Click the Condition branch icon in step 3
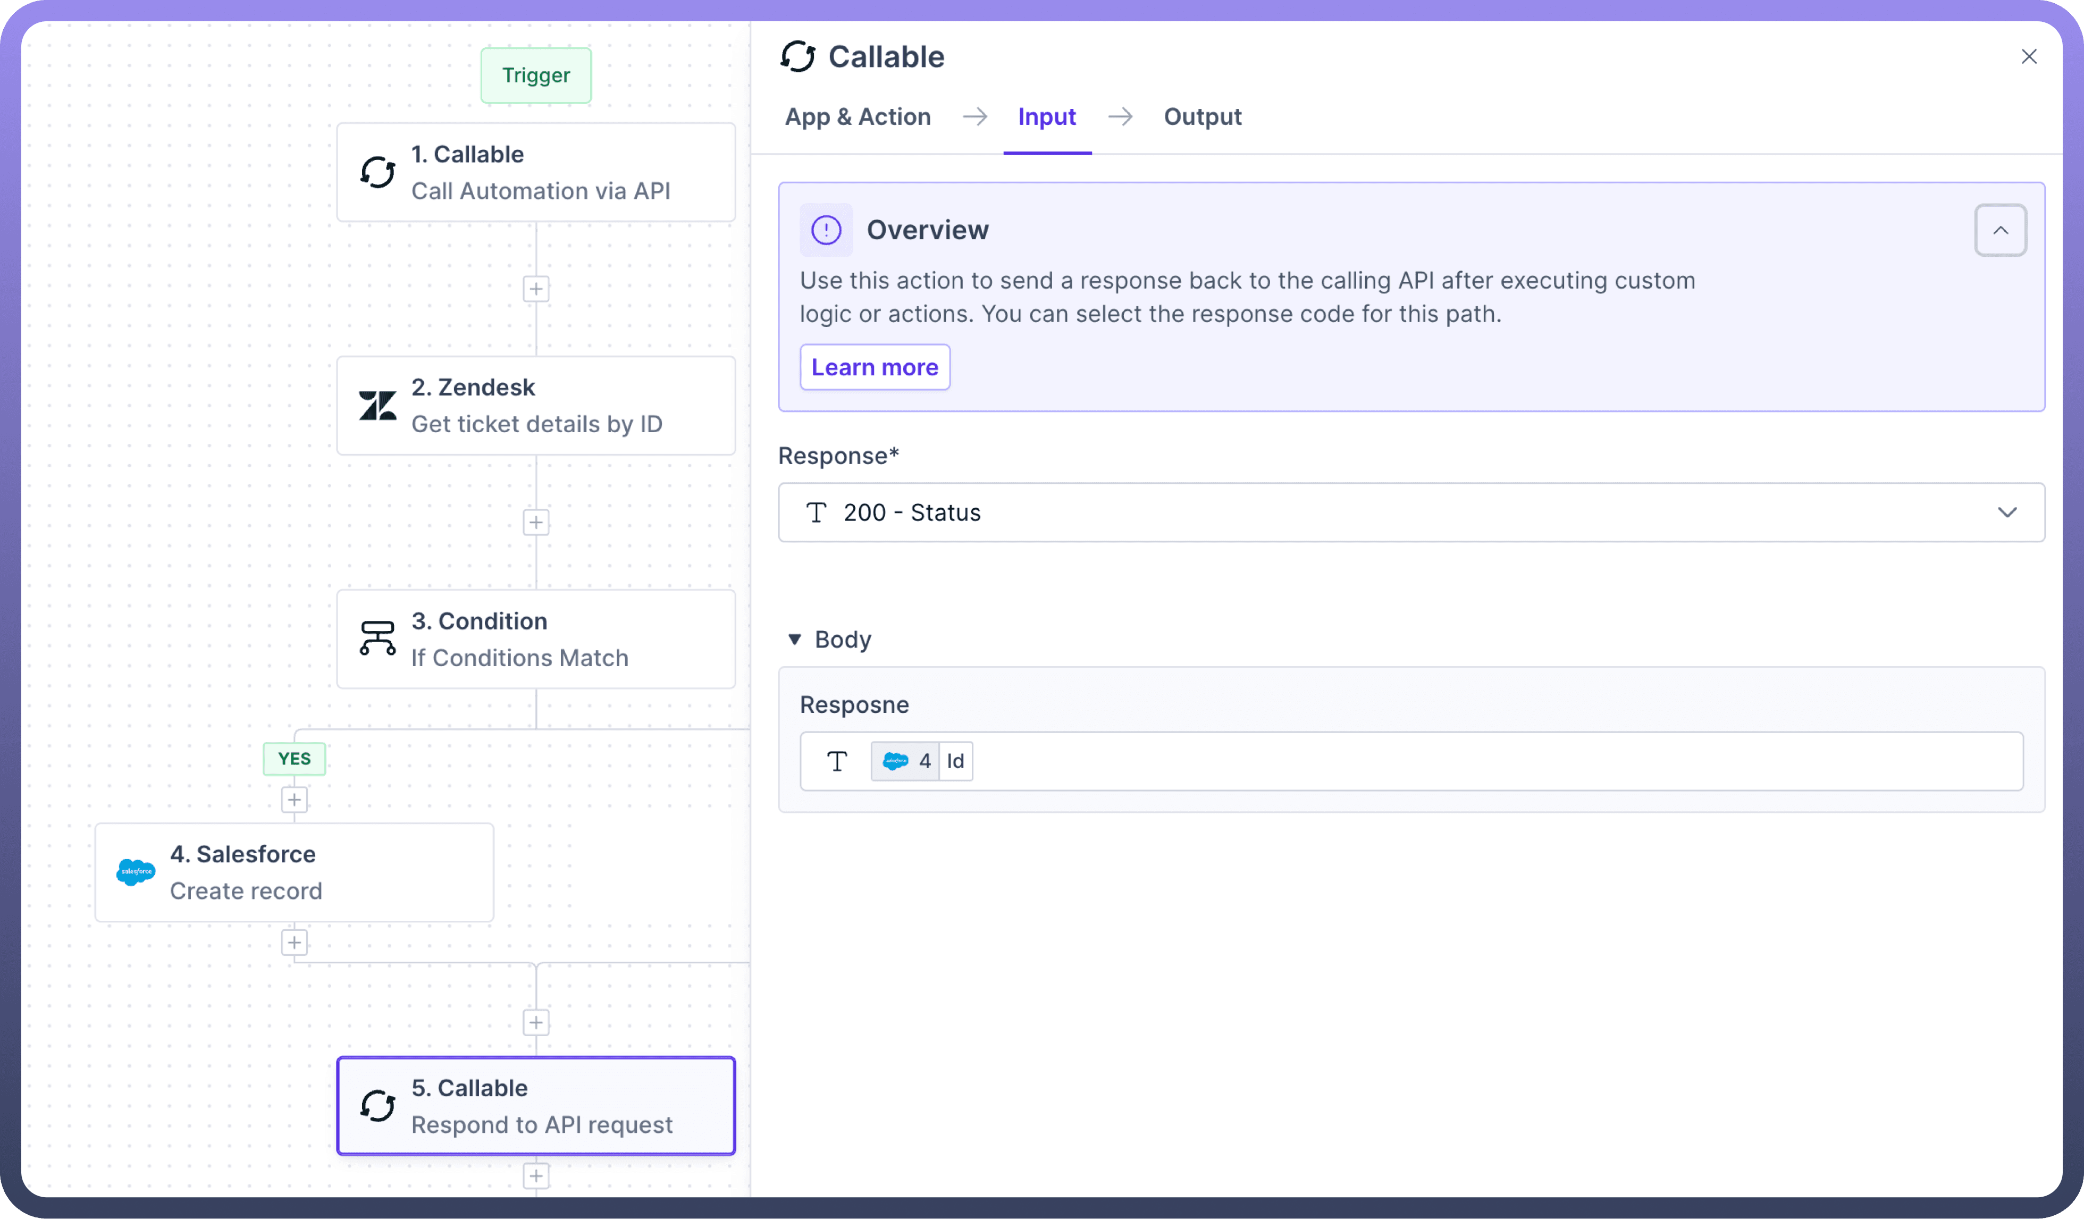2084x1219 pixels. (378, 638)
